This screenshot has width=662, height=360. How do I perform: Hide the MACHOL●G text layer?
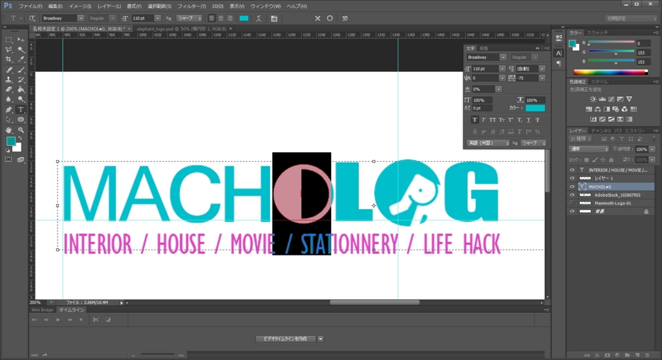click(x=572, y=186)
